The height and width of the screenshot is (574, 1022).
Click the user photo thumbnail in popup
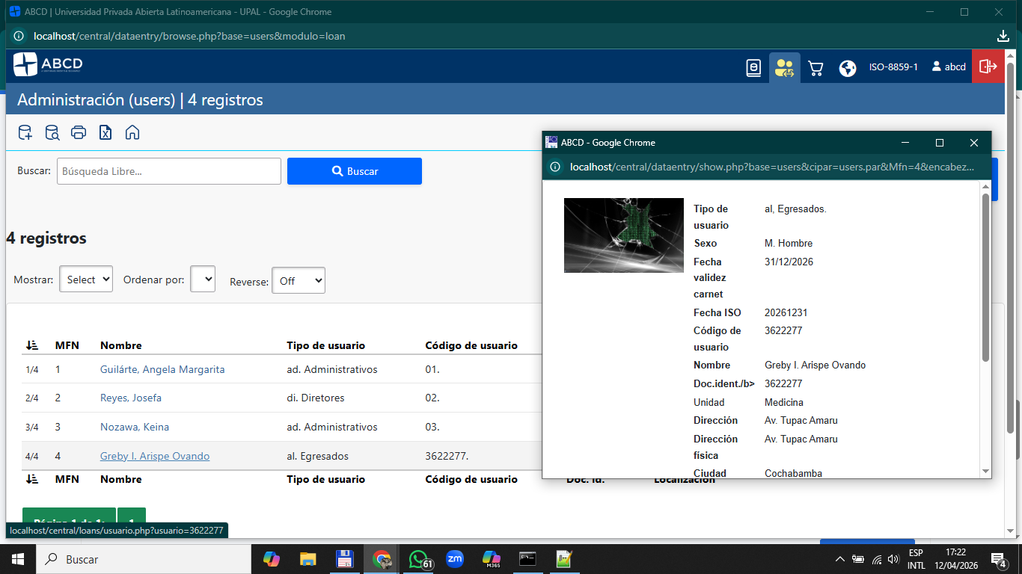coord(623,235)
